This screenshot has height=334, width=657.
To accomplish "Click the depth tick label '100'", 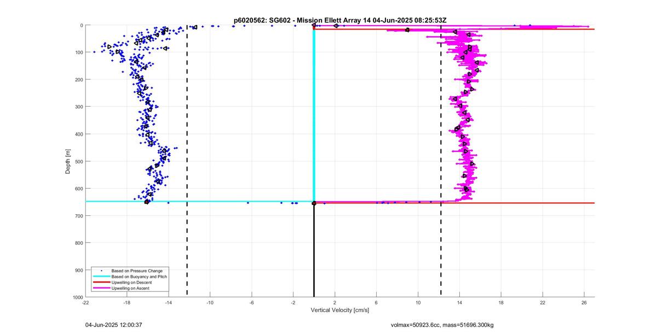I will coord(78,52).
